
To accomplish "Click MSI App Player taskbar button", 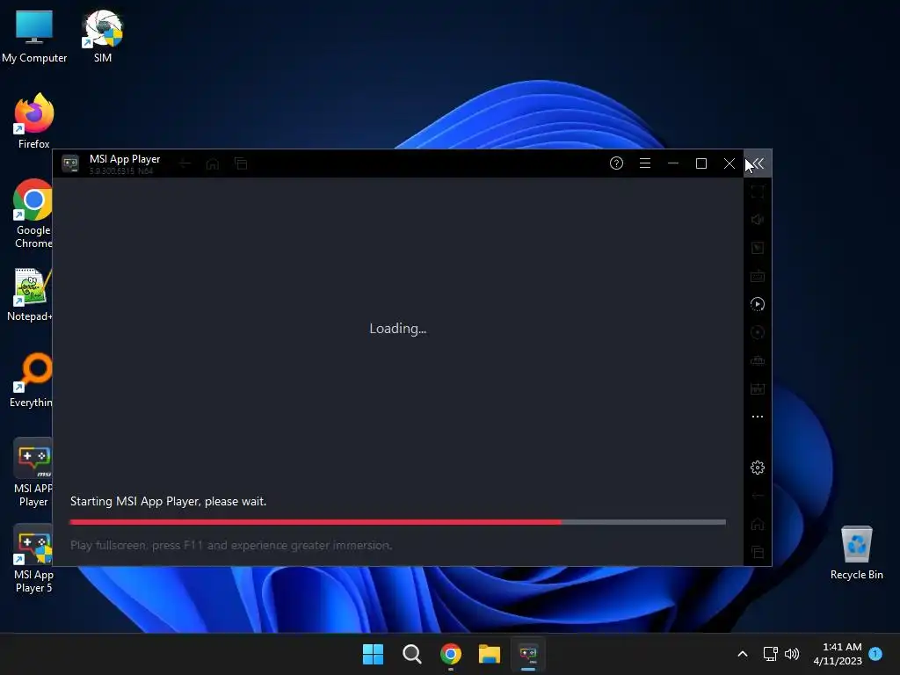I will click(528, 654).
